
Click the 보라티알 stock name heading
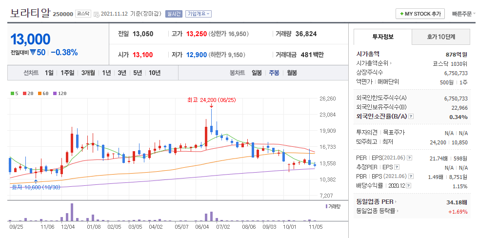[30, 13]
